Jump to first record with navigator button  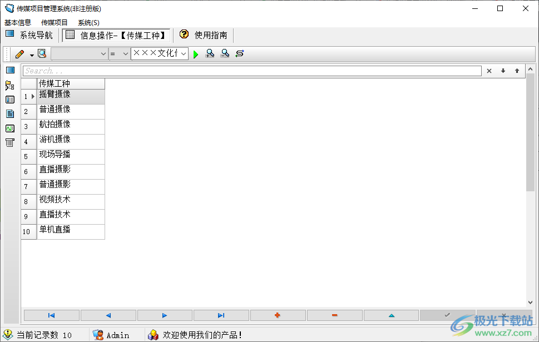[x=52, y=315]
